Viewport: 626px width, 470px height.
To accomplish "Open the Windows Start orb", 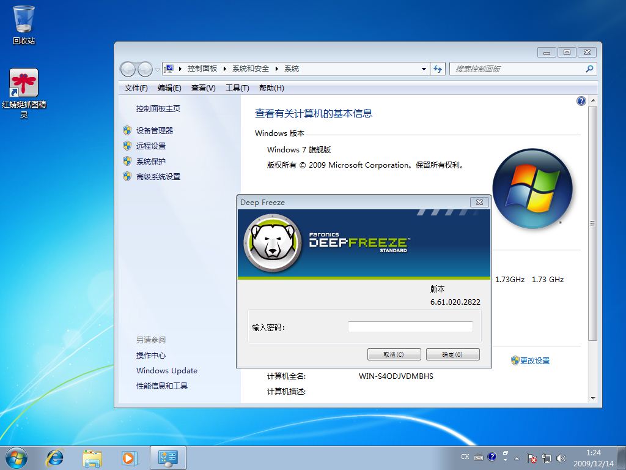I will pos(17,458).
